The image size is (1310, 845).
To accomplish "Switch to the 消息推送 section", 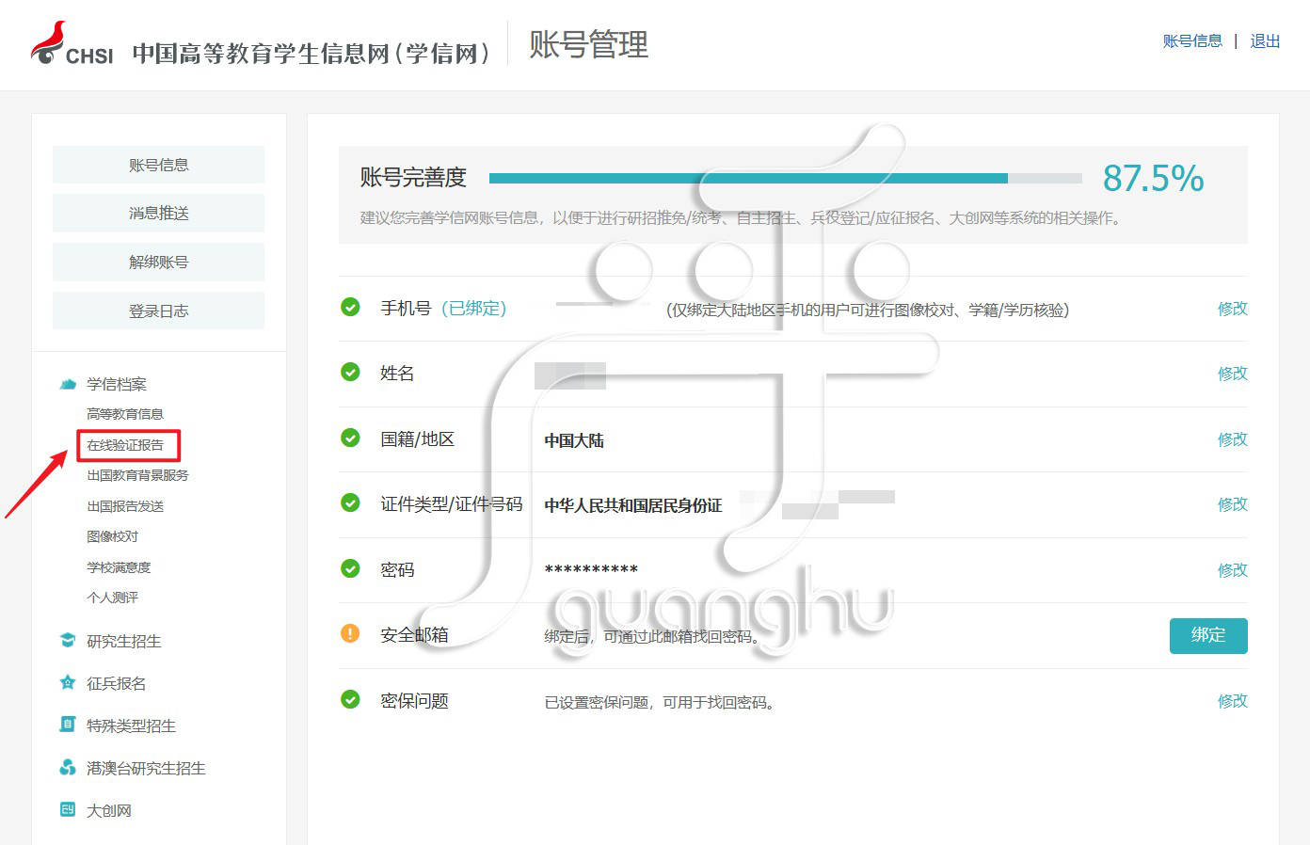I will click(x=158, y=213).
